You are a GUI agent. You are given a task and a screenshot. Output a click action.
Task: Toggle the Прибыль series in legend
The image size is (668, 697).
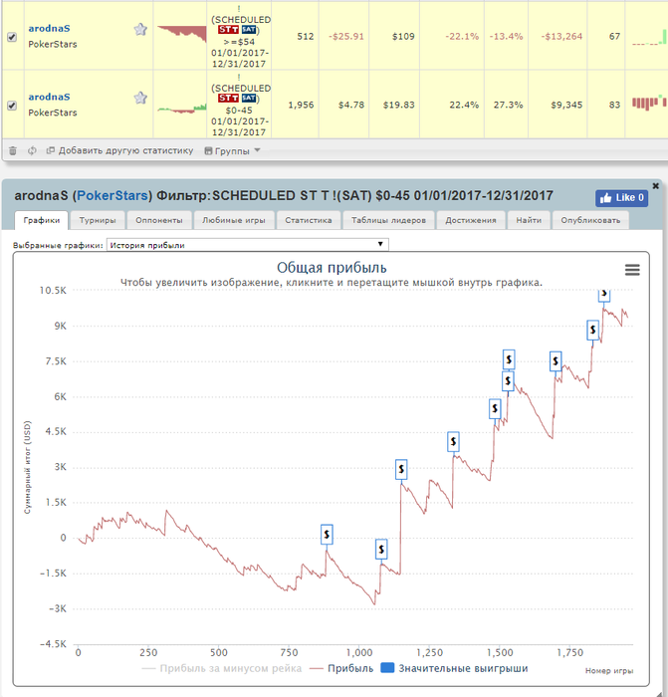click(x=341, y=668)
